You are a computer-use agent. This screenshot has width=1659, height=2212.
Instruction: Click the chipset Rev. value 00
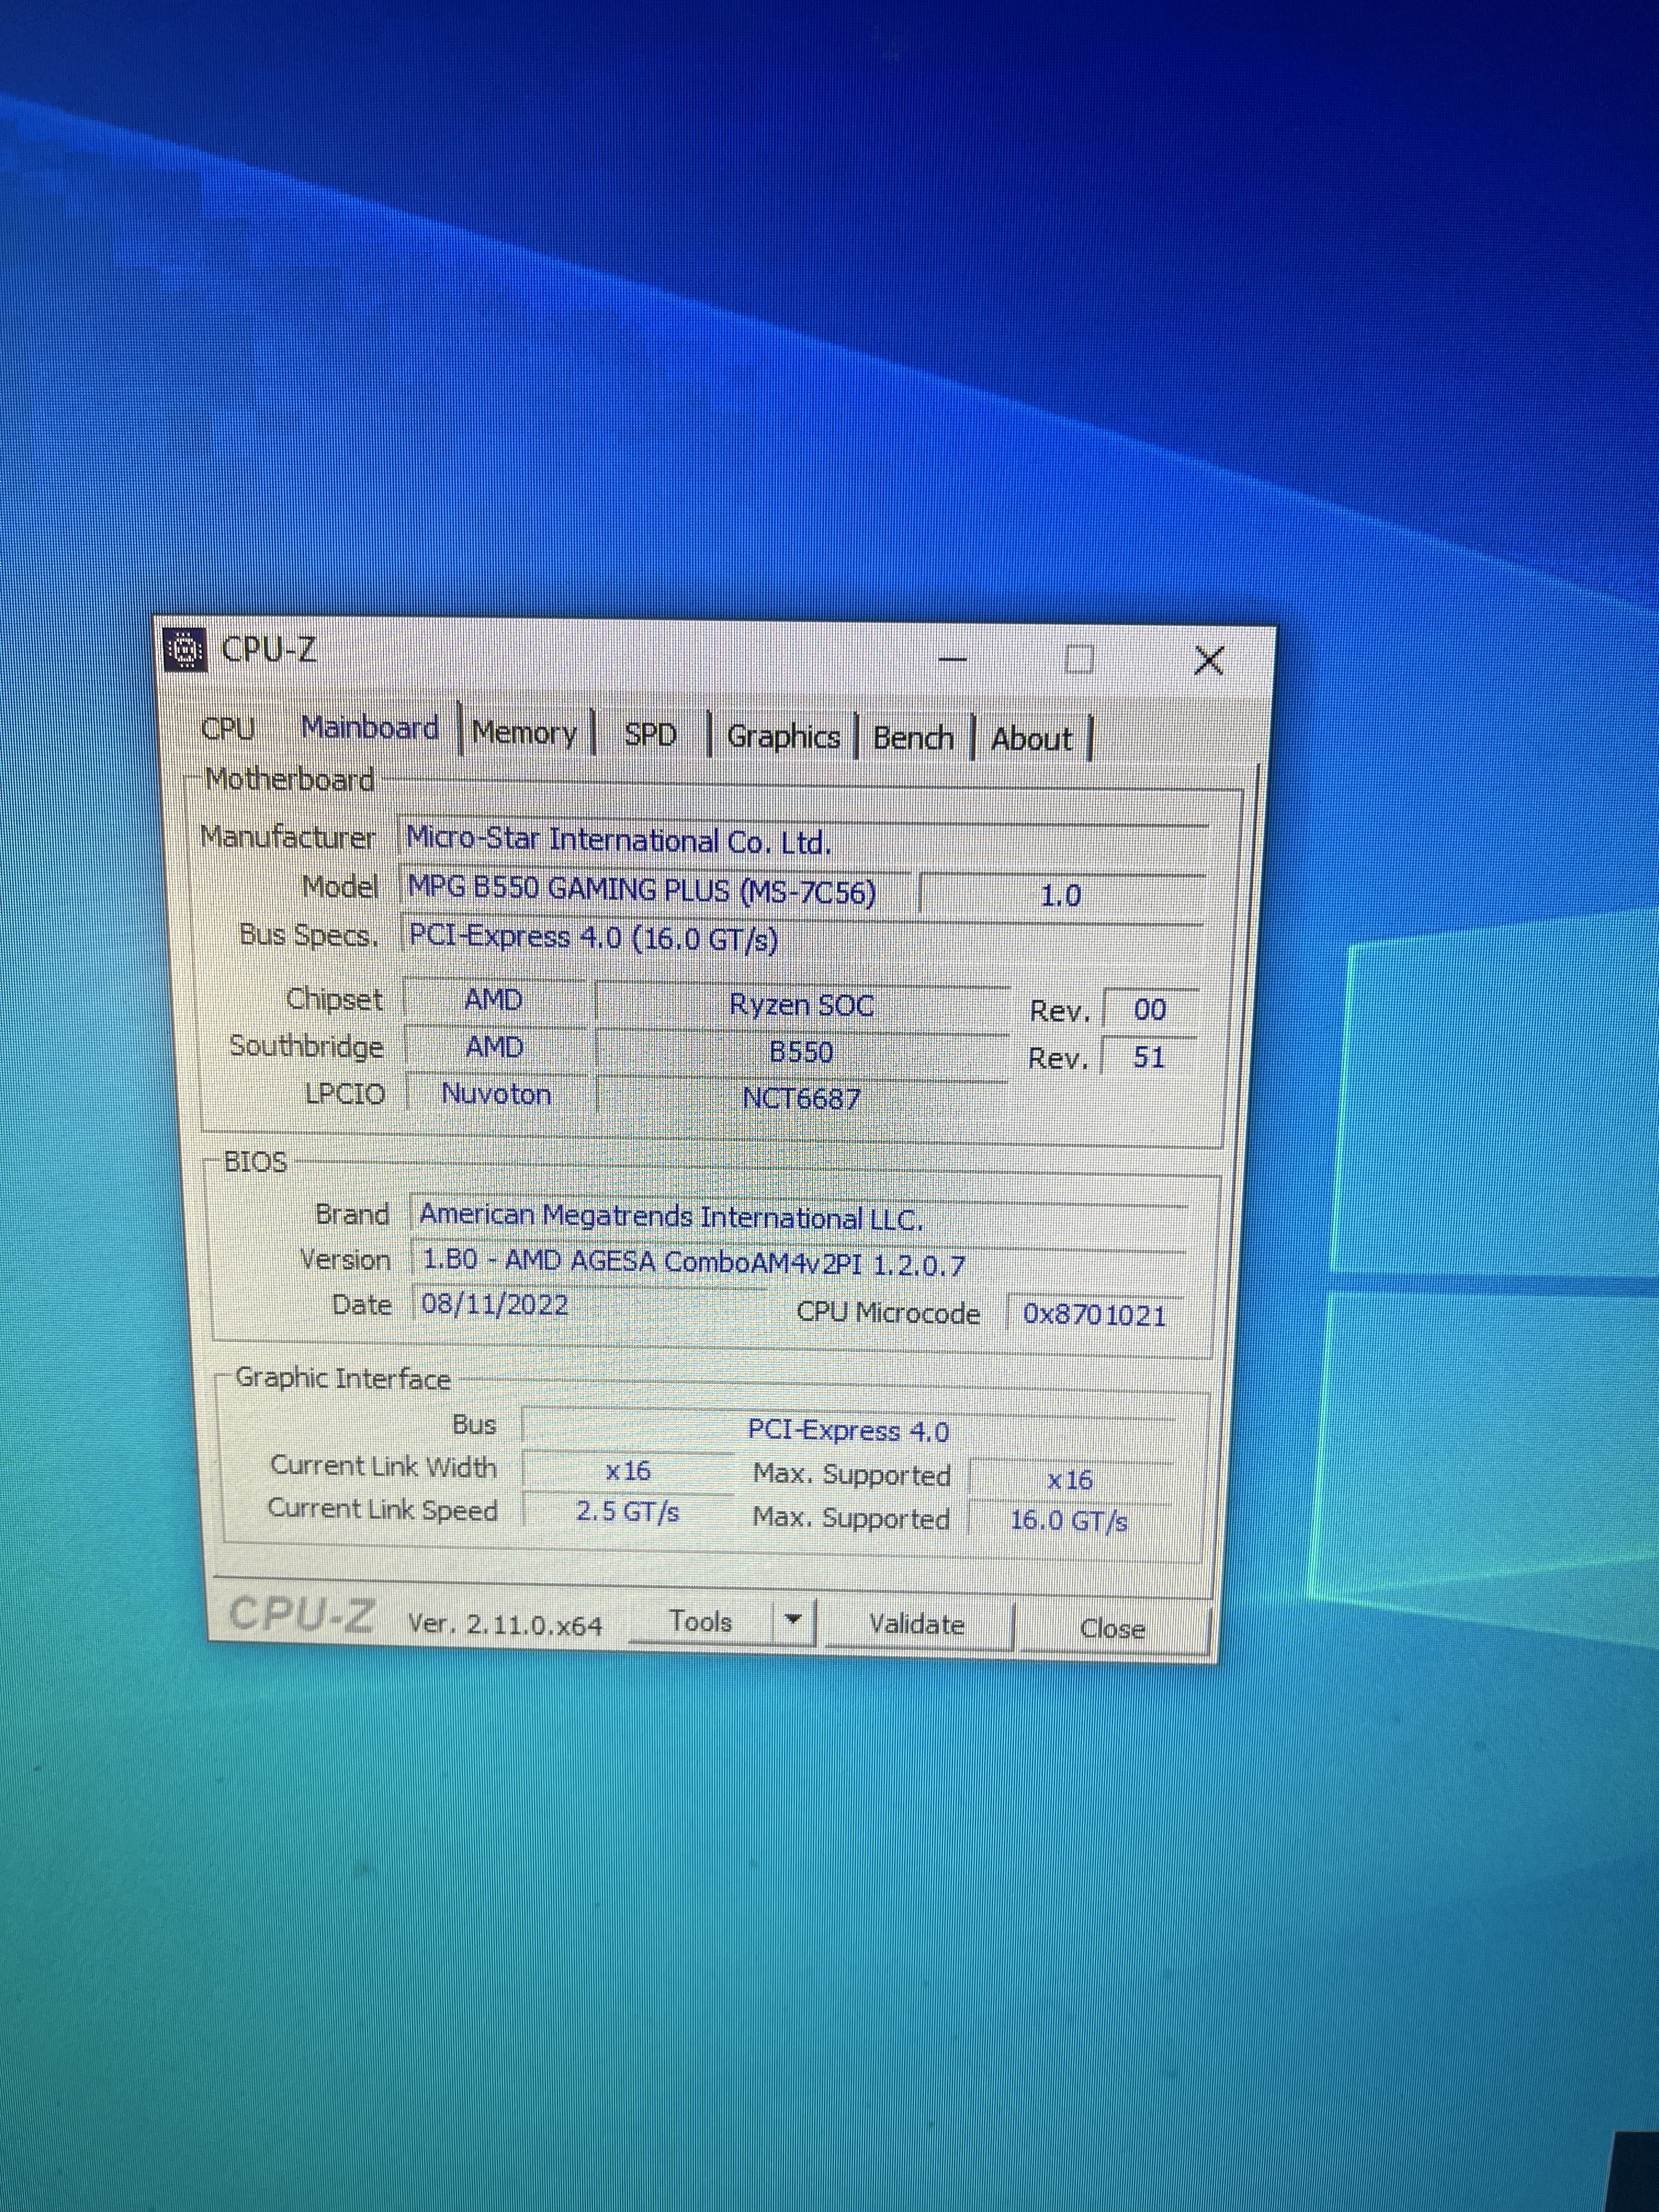(x=1150, y=1010)
